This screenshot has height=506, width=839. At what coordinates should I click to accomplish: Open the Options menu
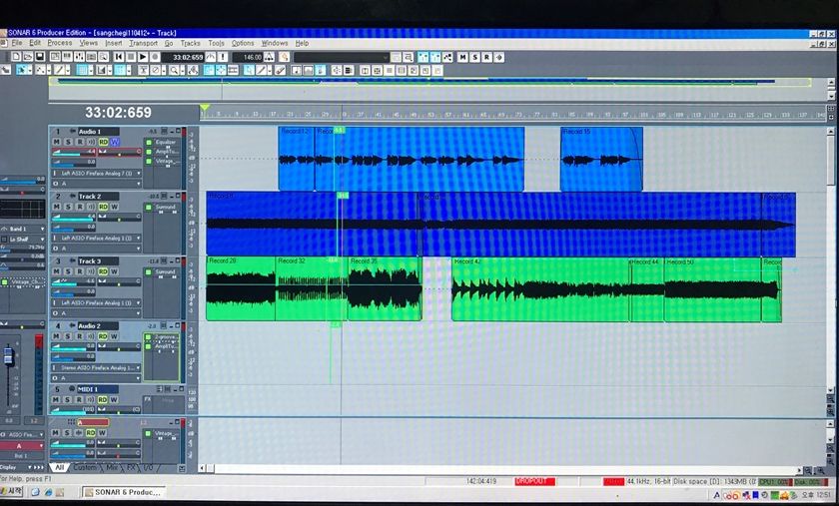coord(243,43)
